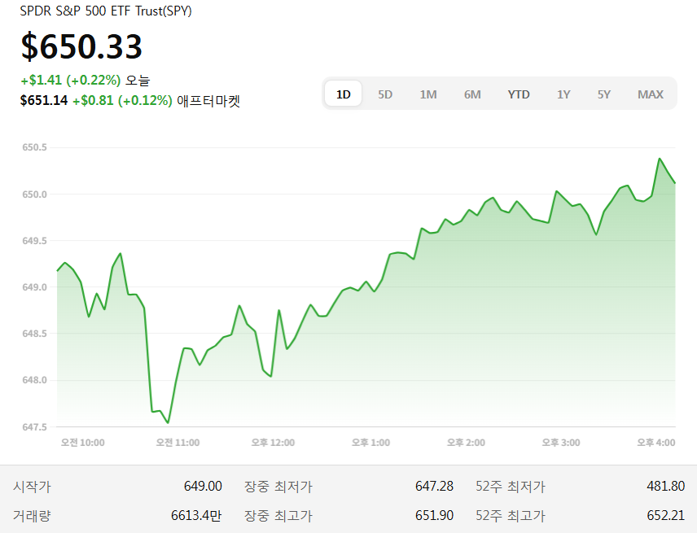
Task: Click the 649.5 y-axis label
Action: tap(35, 241)
